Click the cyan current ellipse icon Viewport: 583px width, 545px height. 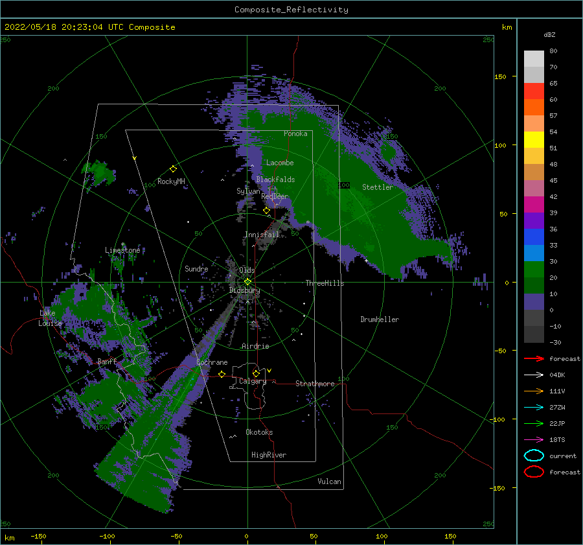534,456
